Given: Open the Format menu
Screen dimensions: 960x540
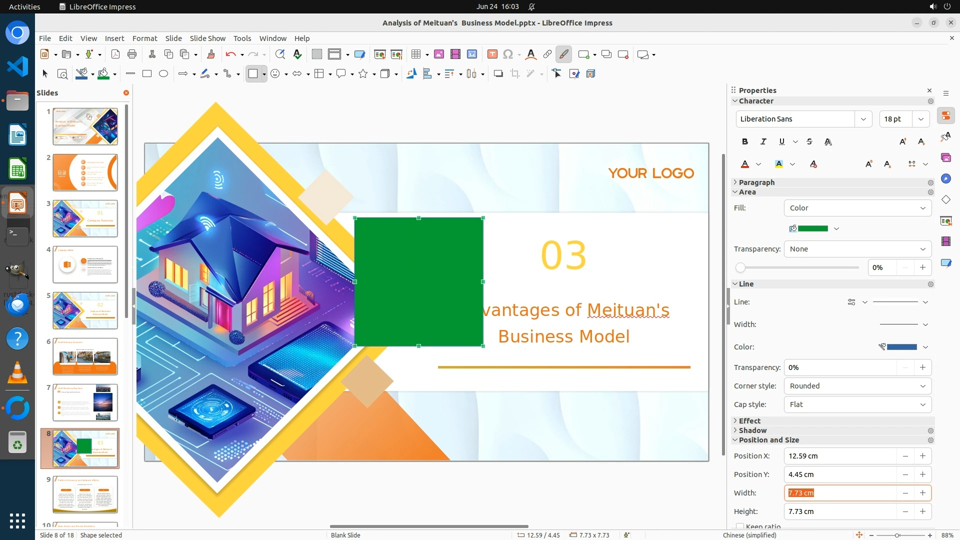Looking at the screenshot, I should 144,38.
